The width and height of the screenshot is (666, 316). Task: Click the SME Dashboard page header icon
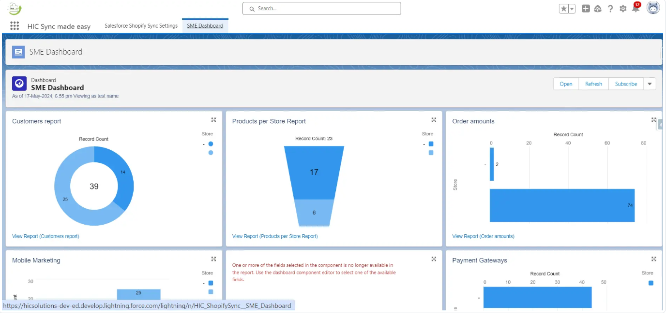point(18,52)
